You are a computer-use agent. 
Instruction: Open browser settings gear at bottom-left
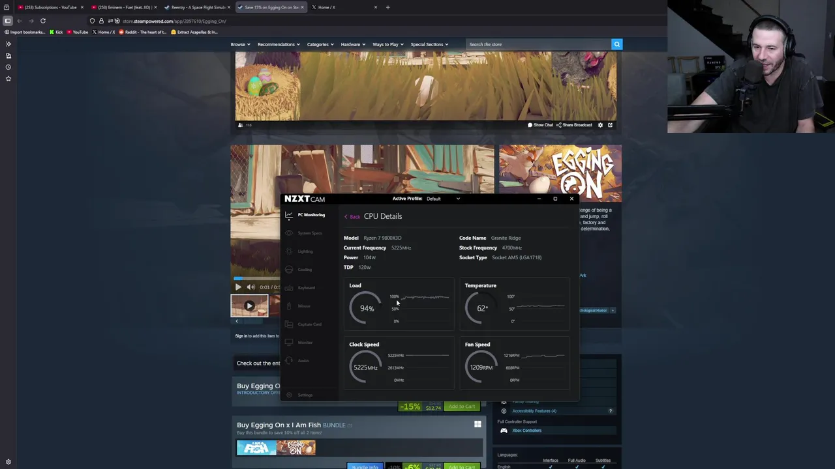pos(8,462)
